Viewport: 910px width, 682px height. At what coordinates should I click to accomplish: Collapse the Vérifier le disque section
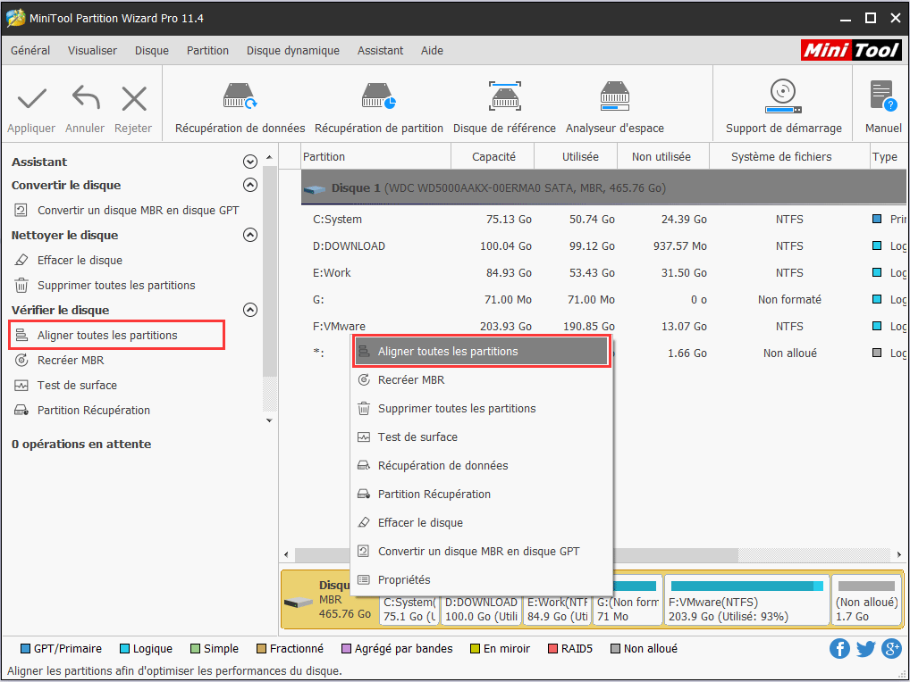(x=250, y=310)
